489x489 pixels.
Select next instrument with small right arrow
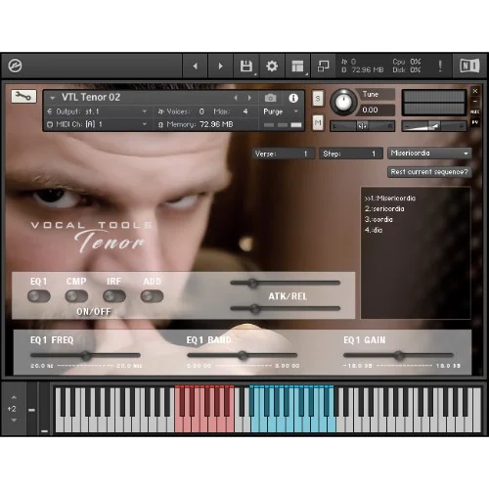coord(249,98)
